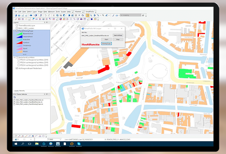Open the overflow arrow after the Help menu

click(72, 12)
